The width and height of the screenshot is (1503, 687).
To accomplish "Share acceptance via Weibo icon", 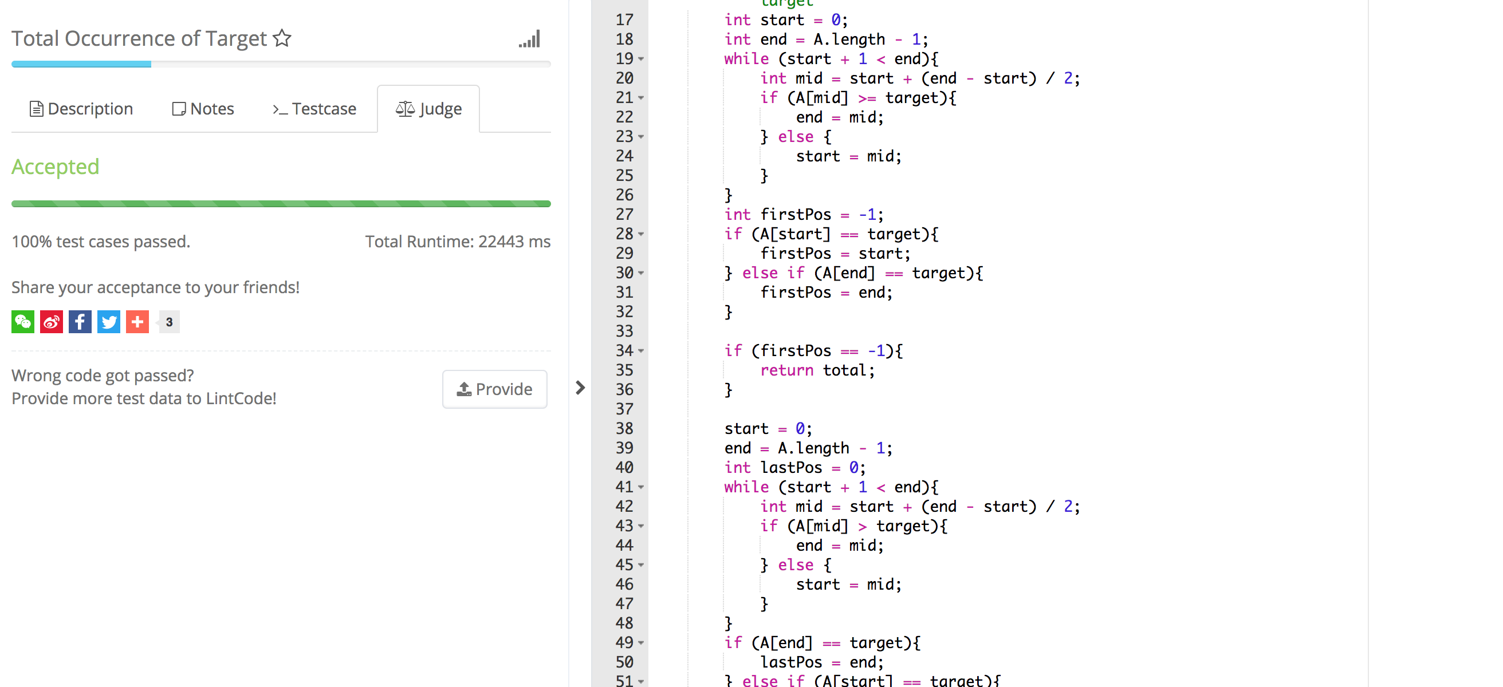I will [52, 322].
